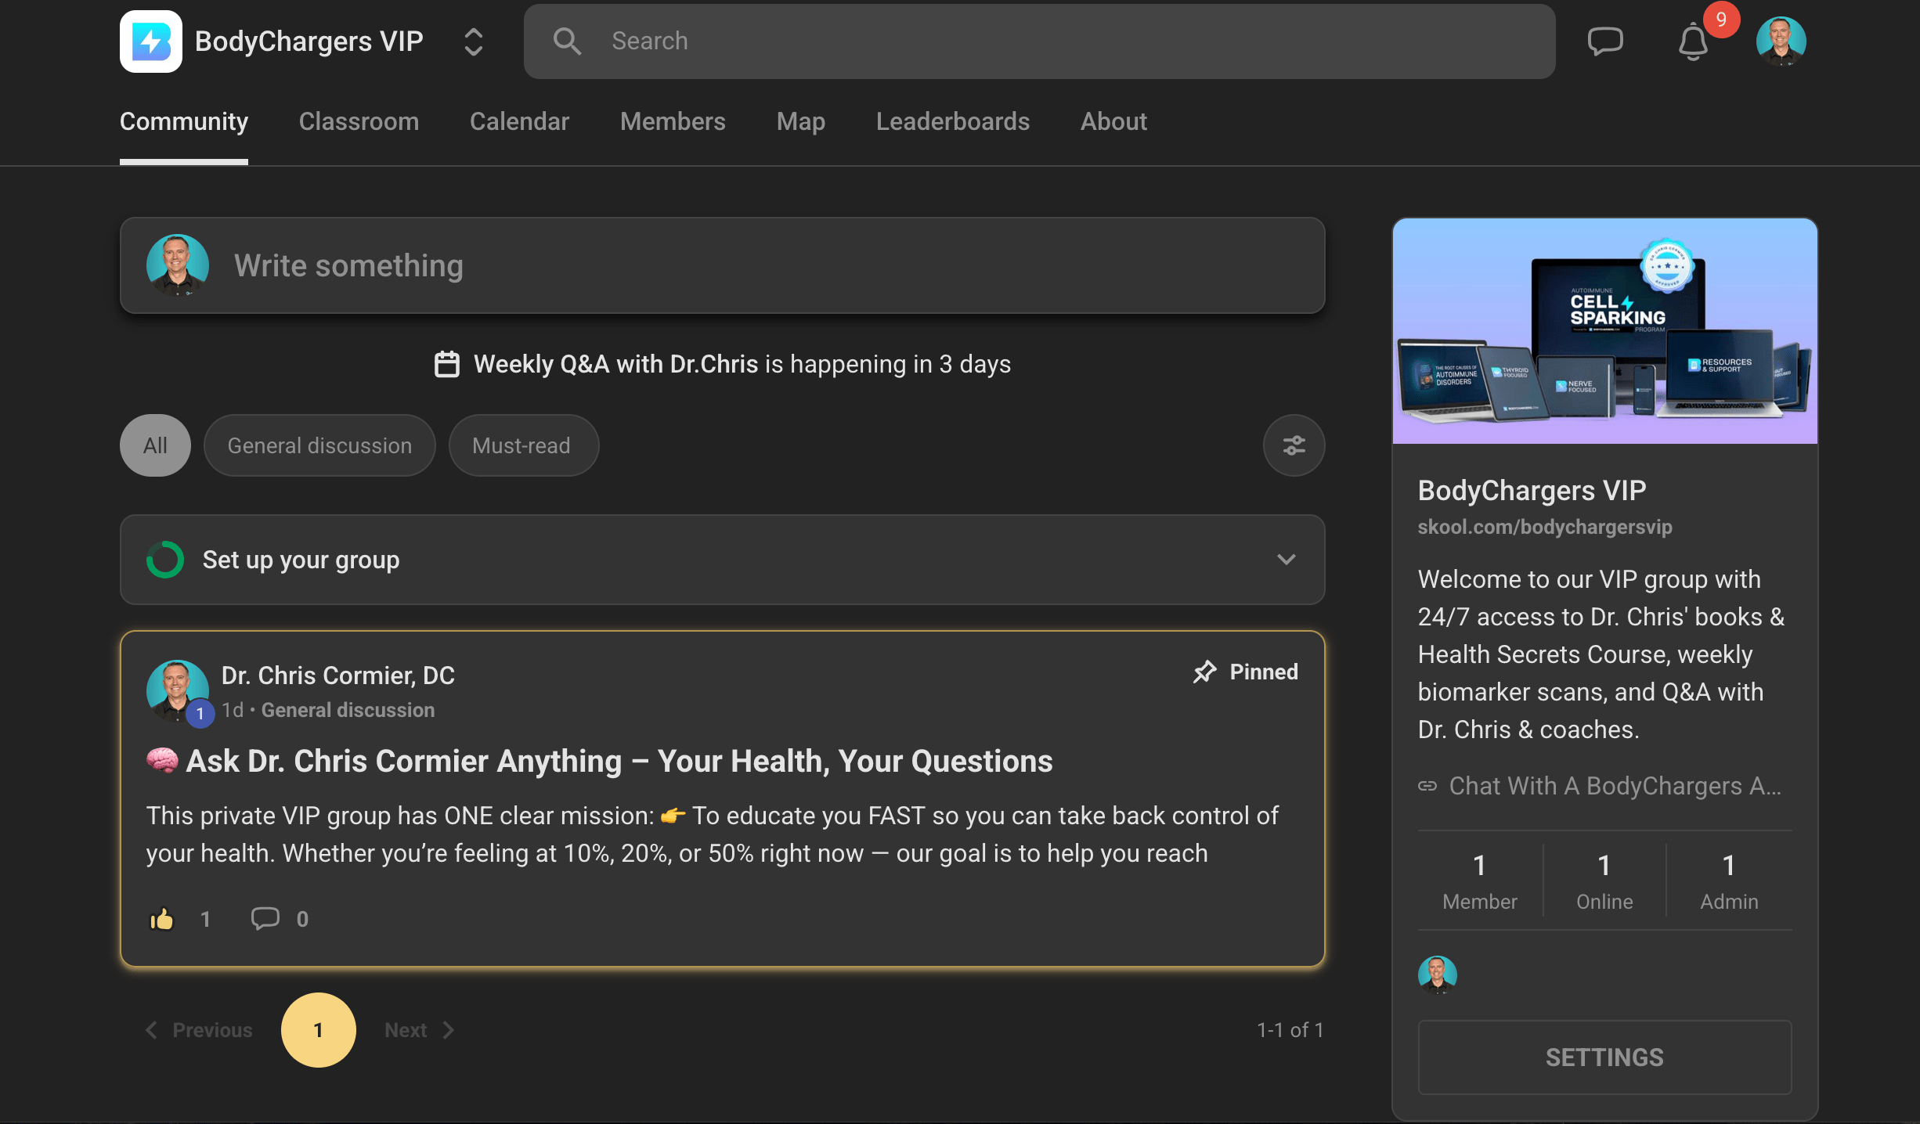Open the Map tab

[x=800, y=121]
